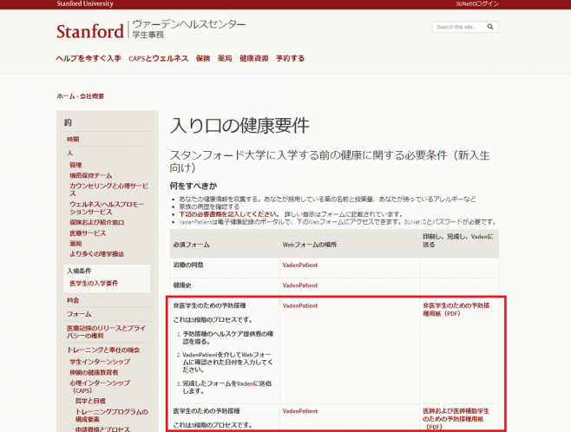
Task: Go to 会社概要 breadcrumb
Action: pos(92,96)
